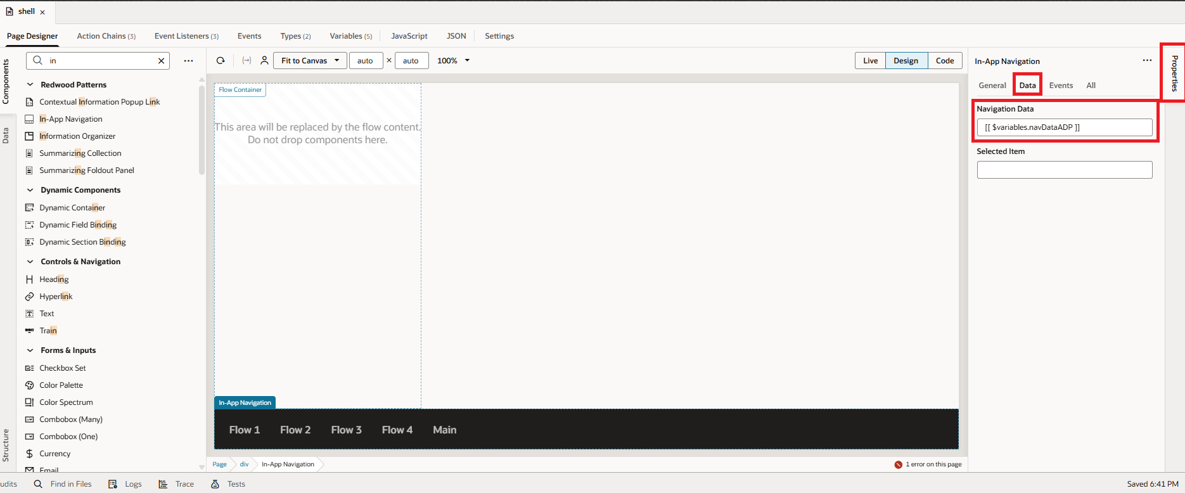Open the Event Listeners tab
Viewport: 1185px width, 493px height.
pyautogui.click(x=186, y=36)
